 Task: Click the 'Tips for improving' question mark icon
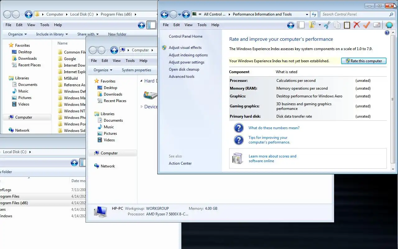pos(238,140)
